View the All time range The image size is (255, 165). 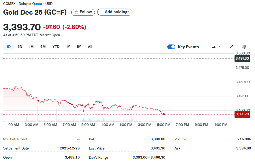[90, 46]
